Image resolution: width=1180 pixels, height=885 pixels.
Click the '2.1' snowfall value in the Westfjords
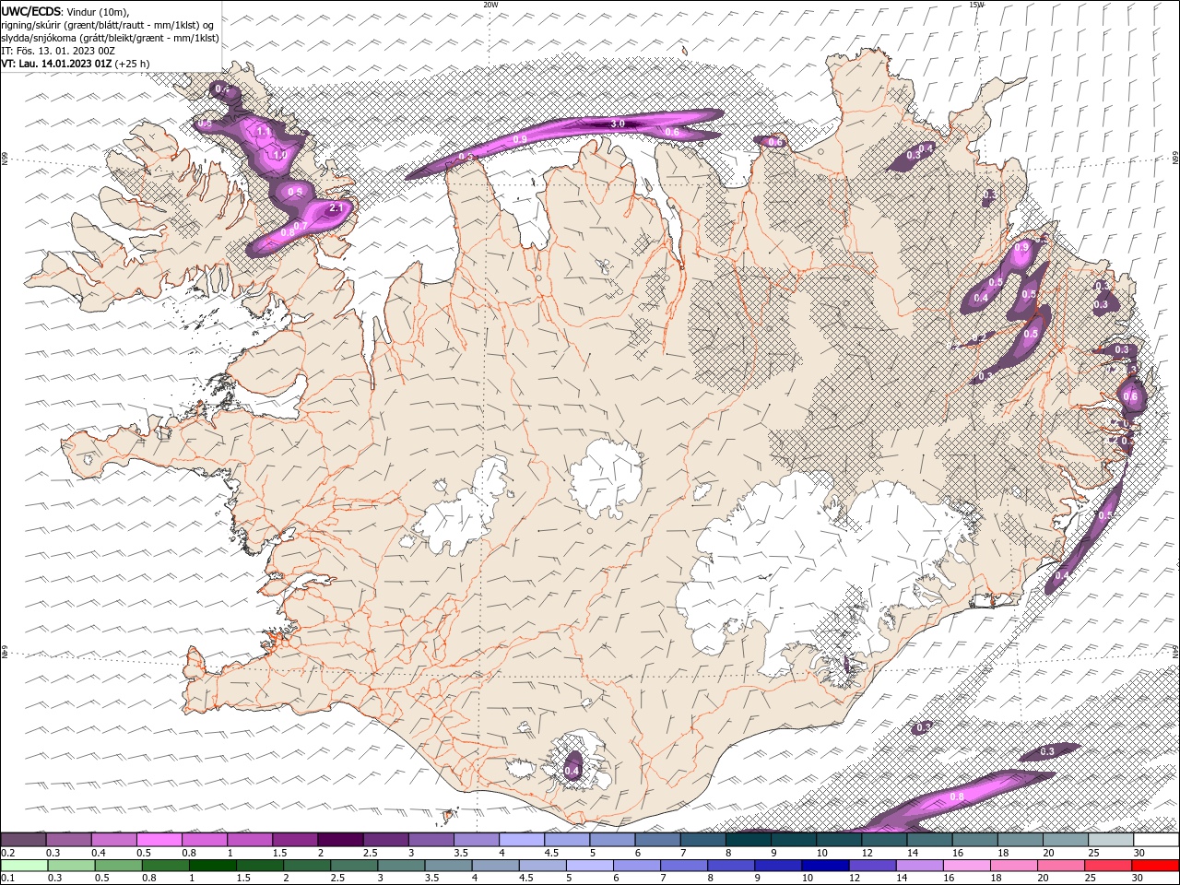click(x=336, y=208)
